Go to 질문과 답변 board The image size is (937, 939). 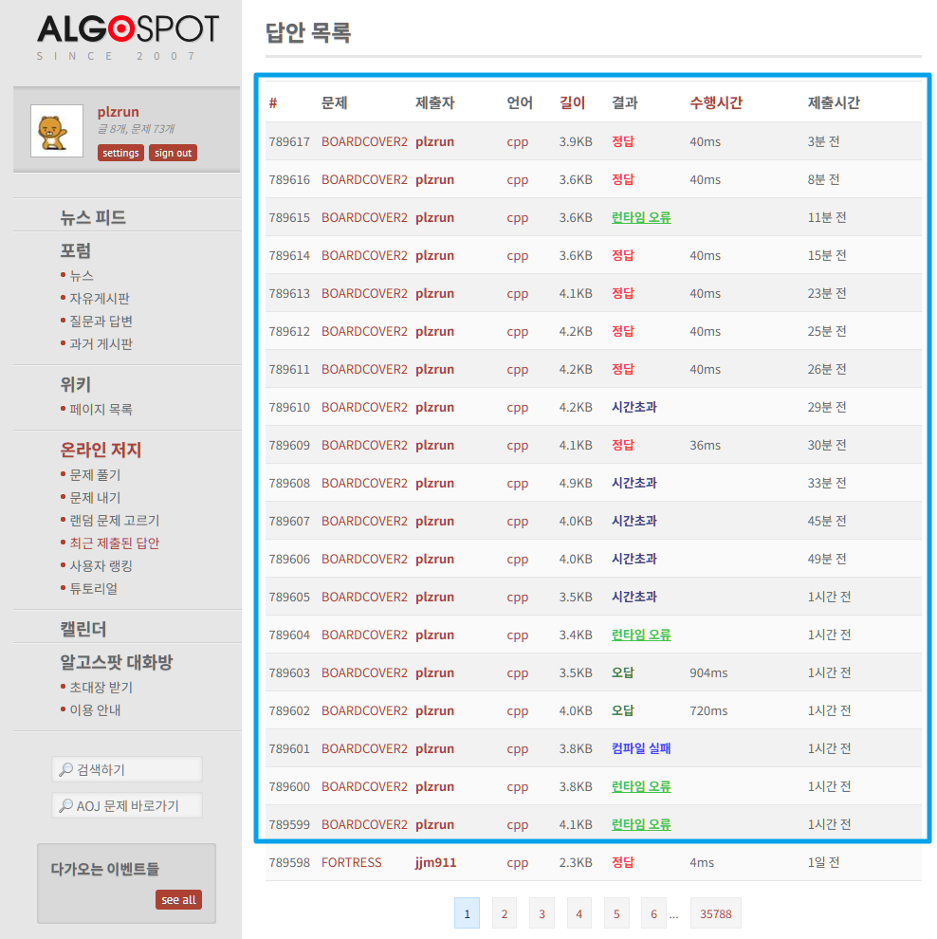click(x=101, y=322)
